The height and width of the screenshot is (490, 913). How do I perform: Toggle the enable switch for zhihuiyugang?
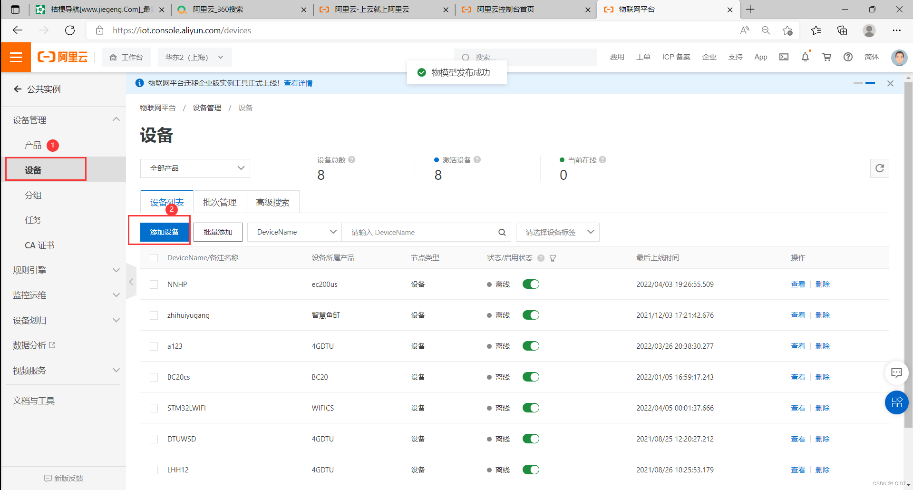pos(531,315)
